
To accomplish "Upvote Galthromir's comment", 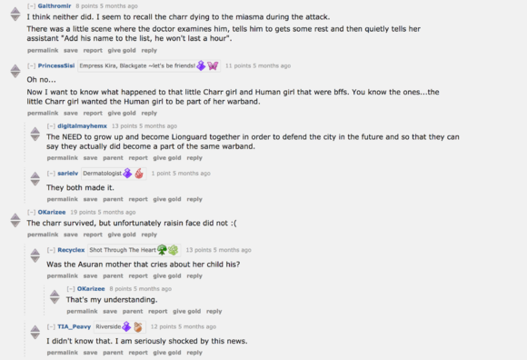I will tap(15, 10).
